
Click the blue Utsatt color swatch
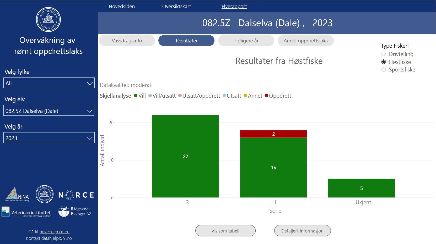tap(224, 96)
